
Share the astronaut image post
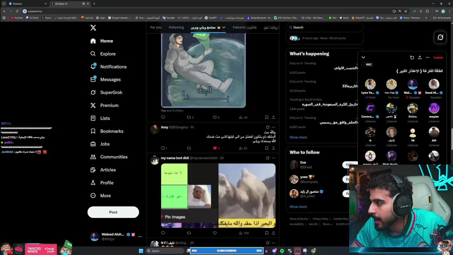pyautogui.click(x=273, y=117)
